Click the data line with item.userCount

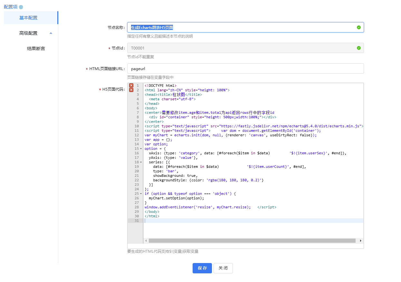click(230, 167)
